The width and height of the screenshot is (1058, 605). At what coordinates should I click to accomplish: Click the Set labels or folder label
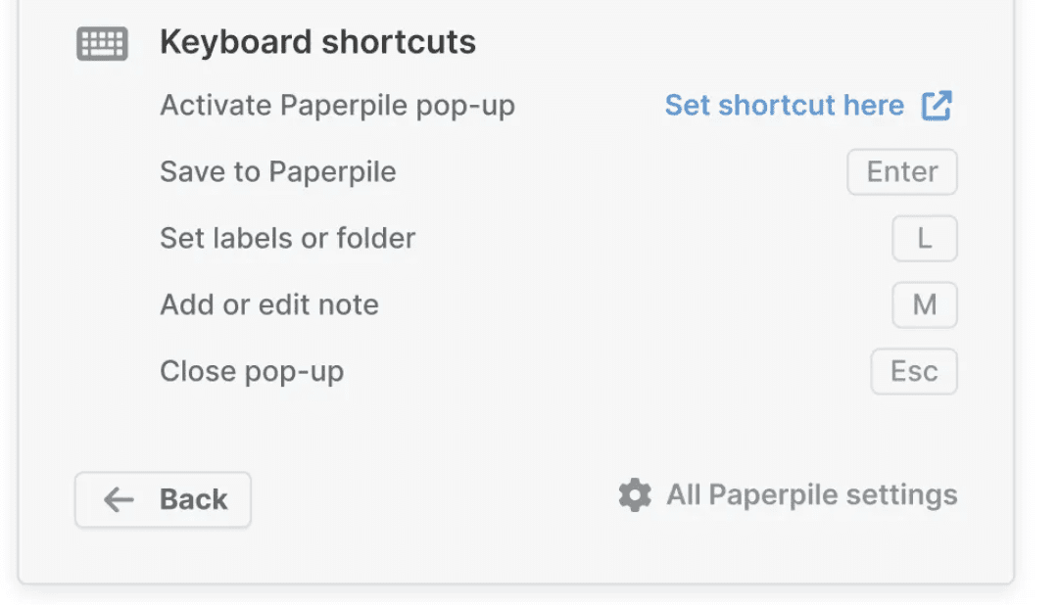[x=288, y=239]
